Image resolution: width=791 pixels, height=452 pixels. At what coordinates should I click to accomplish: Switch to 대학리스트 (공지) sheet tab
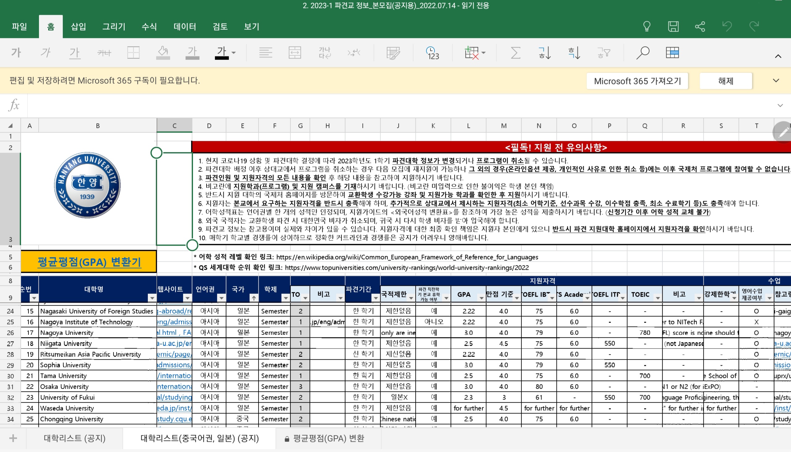75,438
